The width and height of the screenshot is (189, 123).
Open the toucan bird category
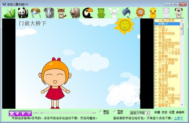[x=88, y=13]
